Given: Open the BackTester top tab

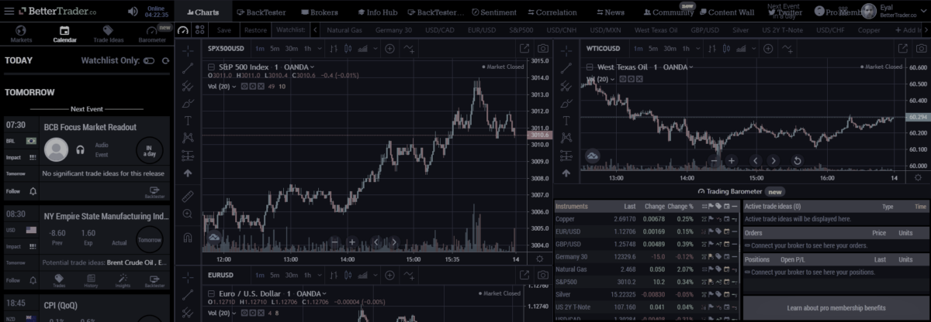Looking at the screenshot, I should click(x=261, y=12).
